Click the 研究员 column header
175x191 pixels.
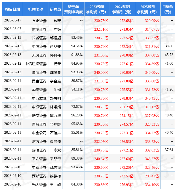coord(55,9)
